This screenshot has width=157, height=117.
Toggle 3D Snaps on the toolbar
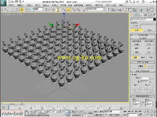coord(63,10)
